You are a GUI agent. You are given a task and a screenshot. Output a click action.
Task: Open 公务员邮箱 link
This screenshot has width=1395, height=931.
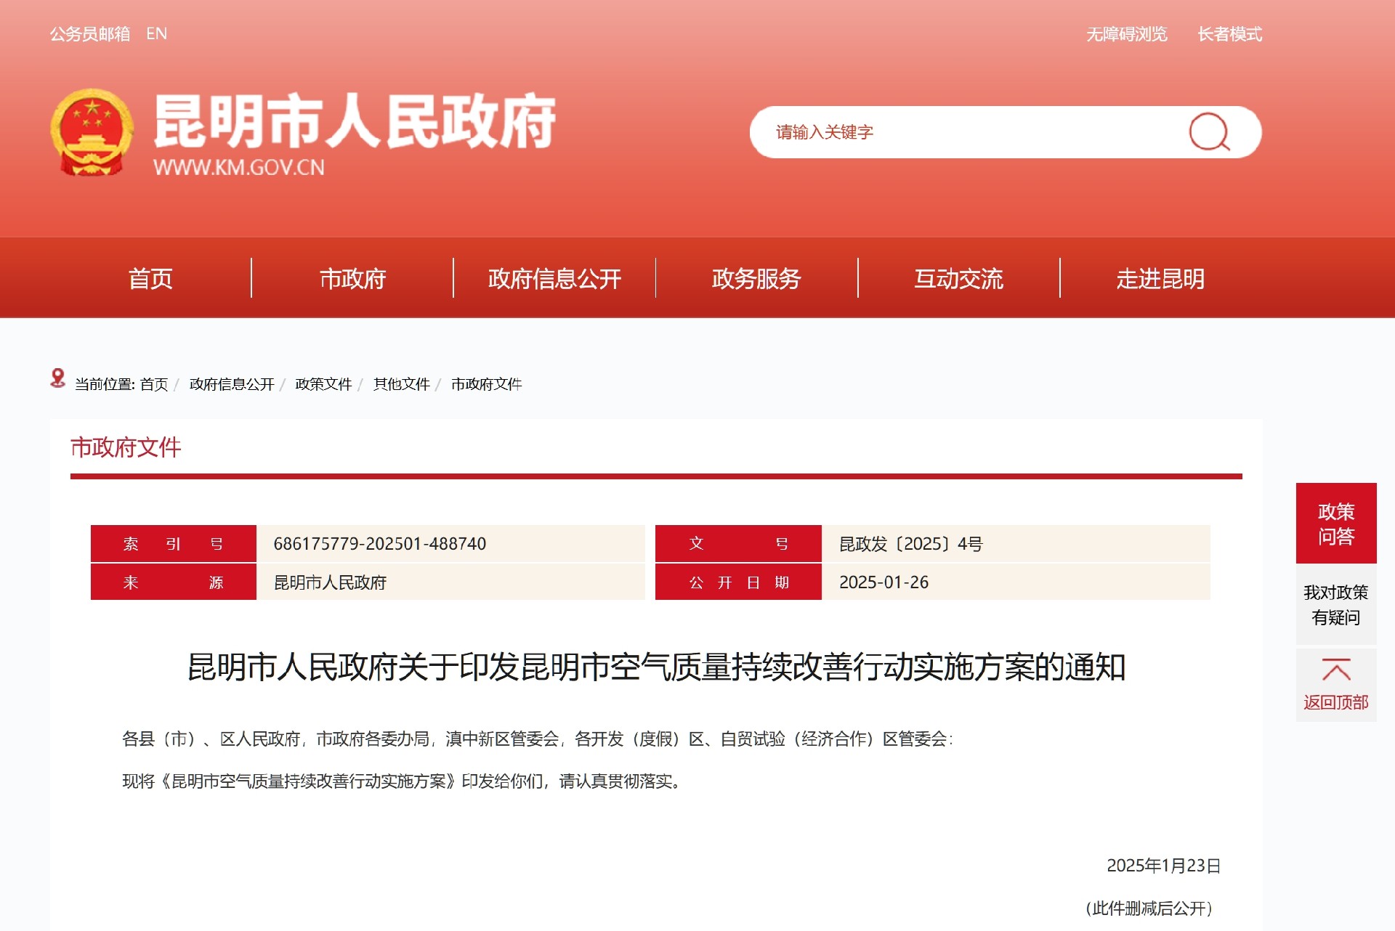point(89,34)
